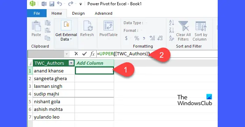The image size is (245, 127).
Task: Switch to the Design tab
Action: pos(78,13)
